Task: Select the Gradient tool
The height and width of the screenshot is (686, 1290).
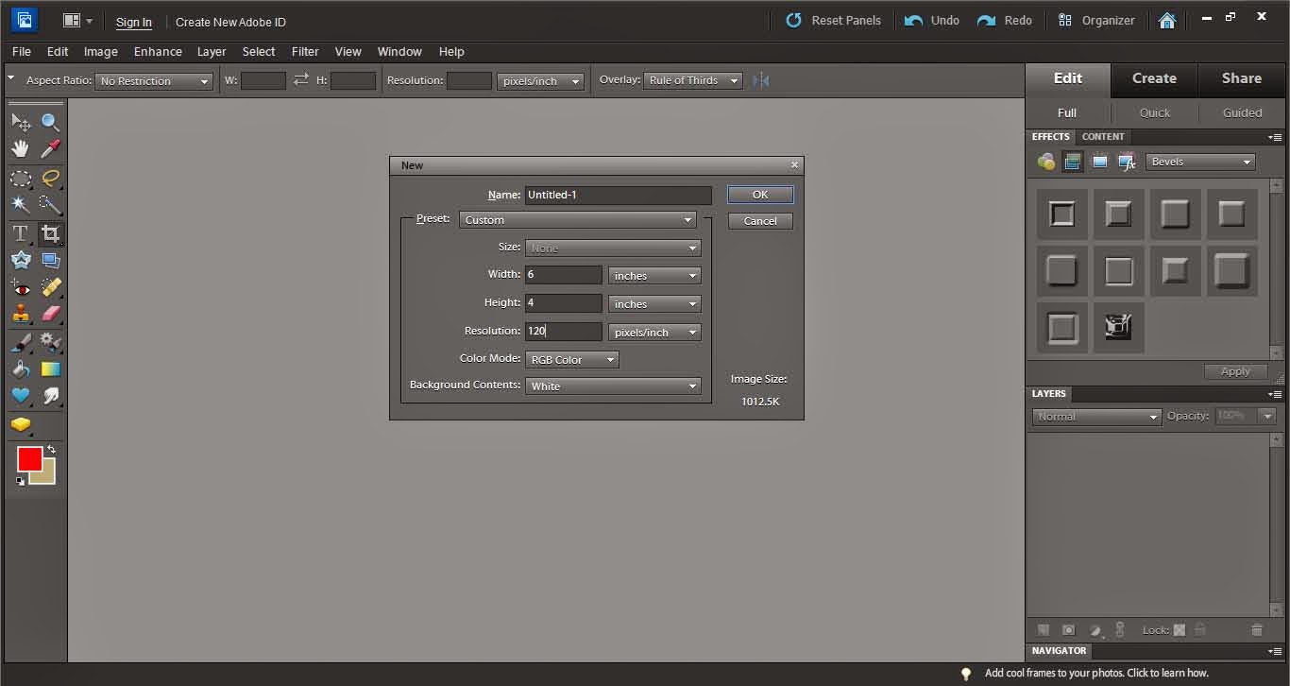Action: click(51, 369)
